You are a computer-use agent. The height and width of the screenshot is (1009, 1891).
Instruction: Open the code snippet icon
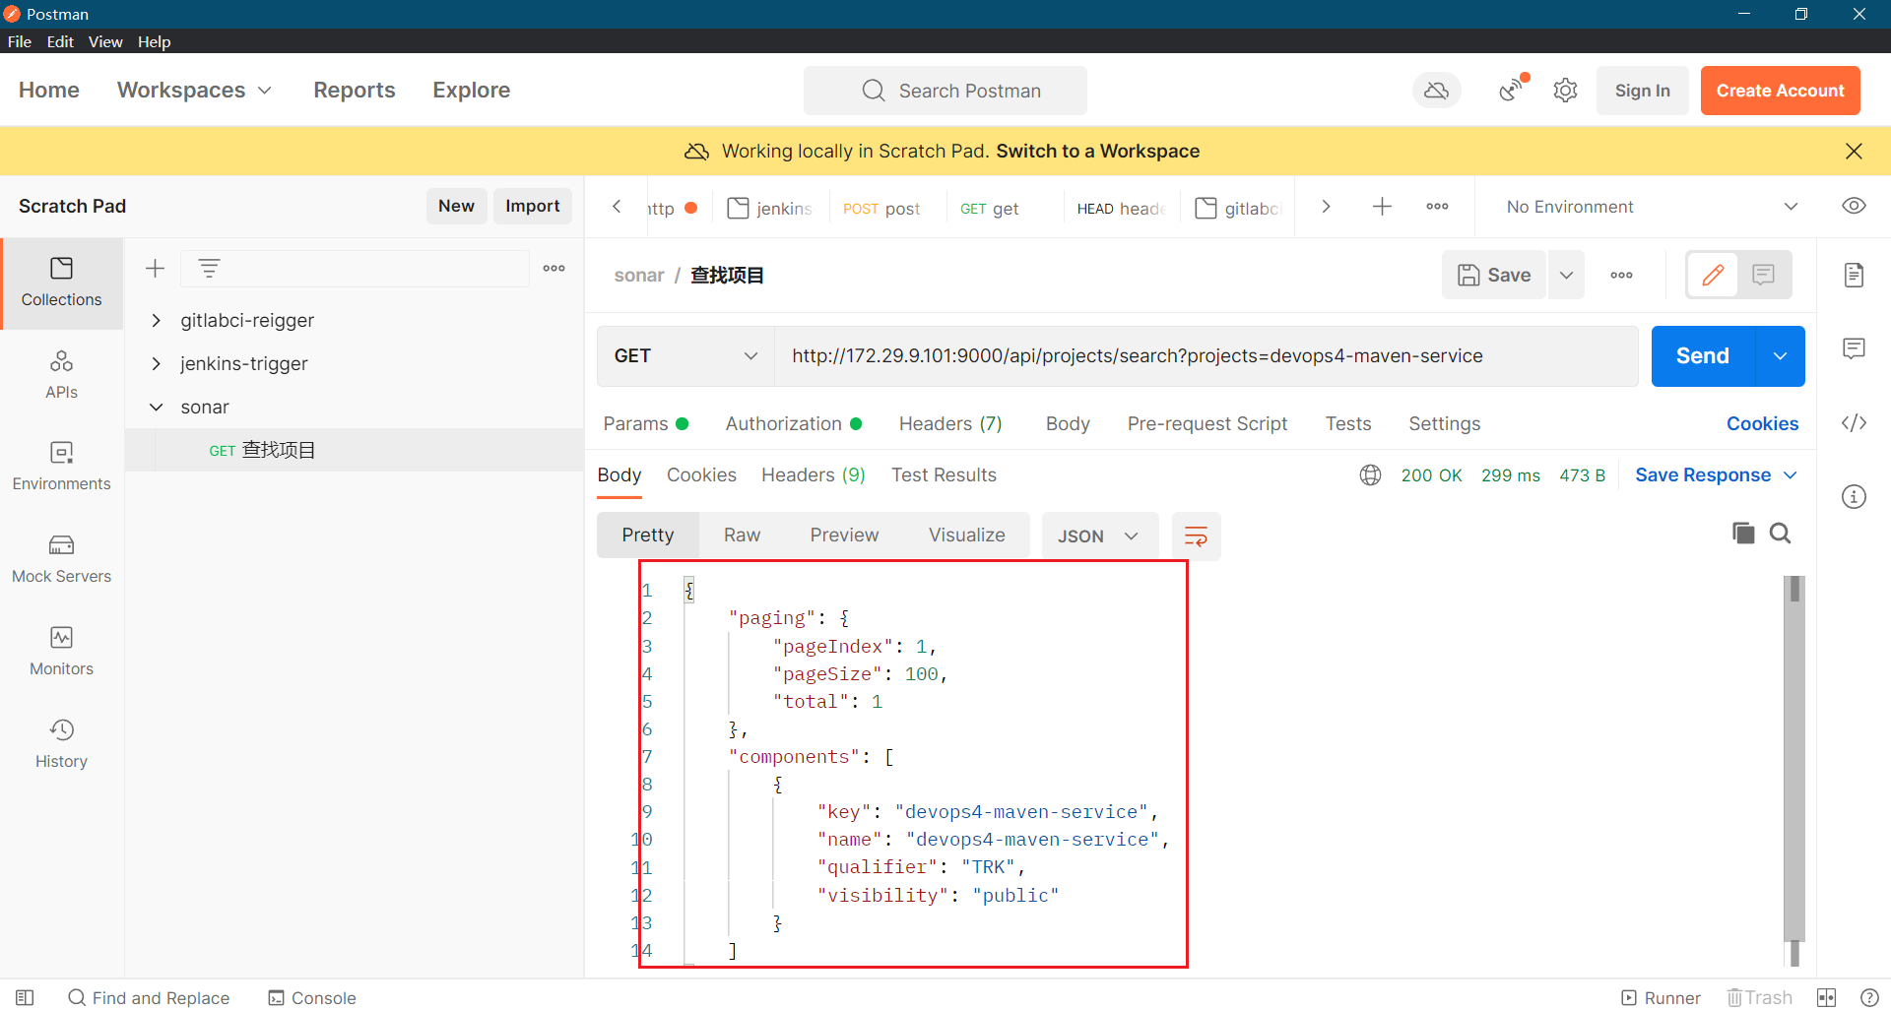1854,422
